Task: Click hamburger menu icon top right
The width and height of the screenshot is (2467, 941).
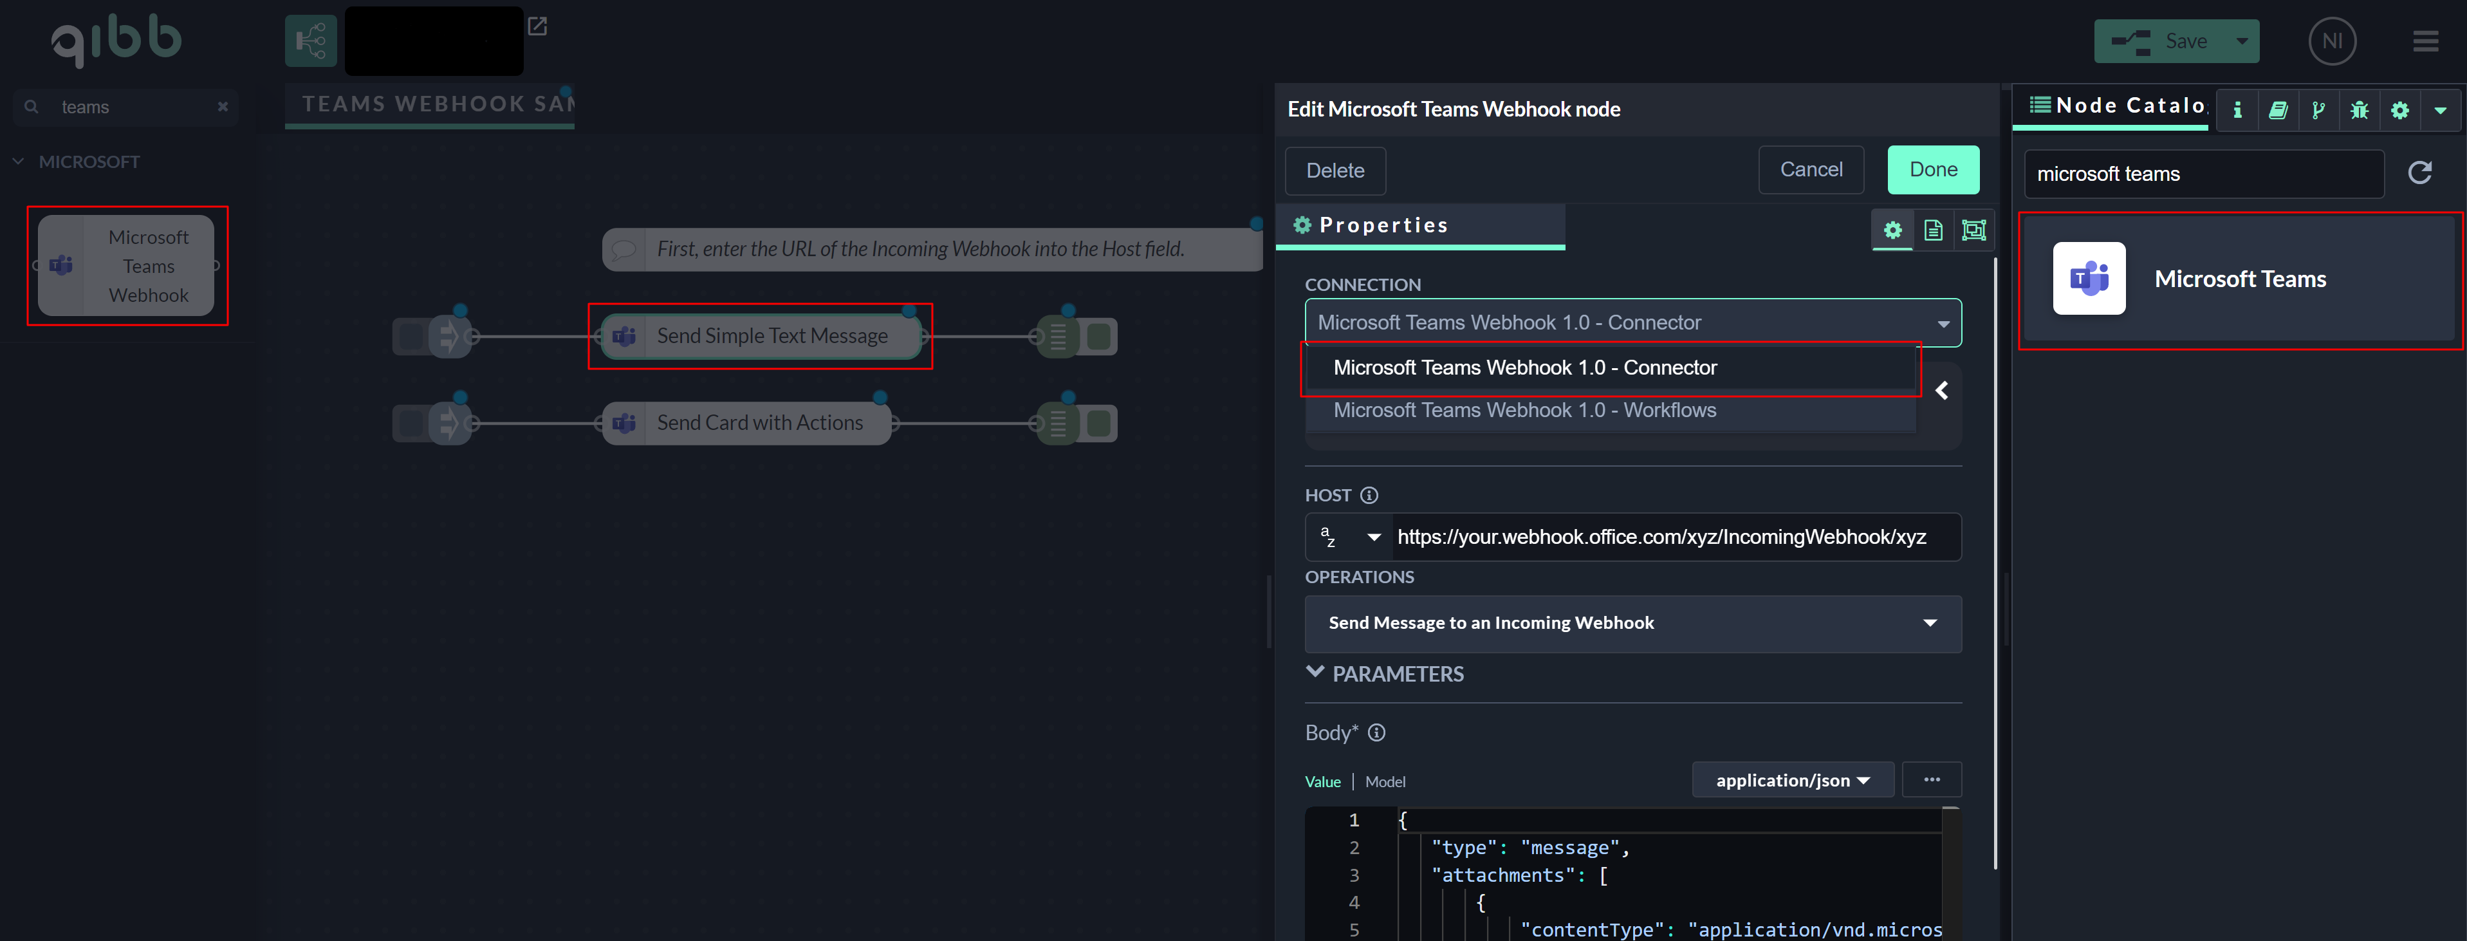Action: 2425,41
